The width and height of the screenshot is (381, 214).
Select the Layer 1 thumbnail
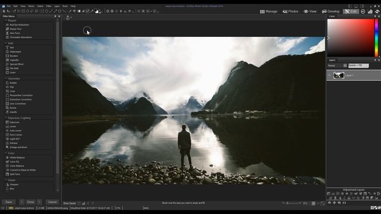click(339, 75)
